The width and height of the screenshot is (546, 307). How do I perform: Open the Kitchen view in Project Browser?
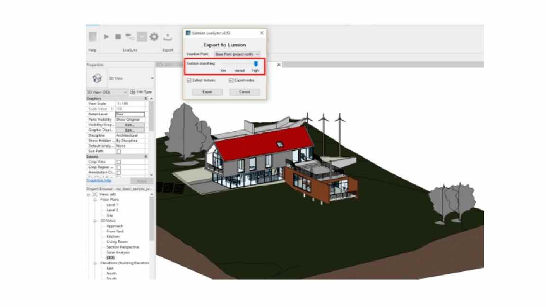tap(113, 236)
